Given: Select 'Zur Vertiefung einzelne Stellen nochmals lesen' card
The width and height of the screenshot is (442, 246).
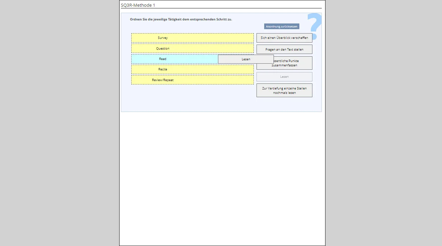Looking at the screenshot, I should [x=284, y=90].
